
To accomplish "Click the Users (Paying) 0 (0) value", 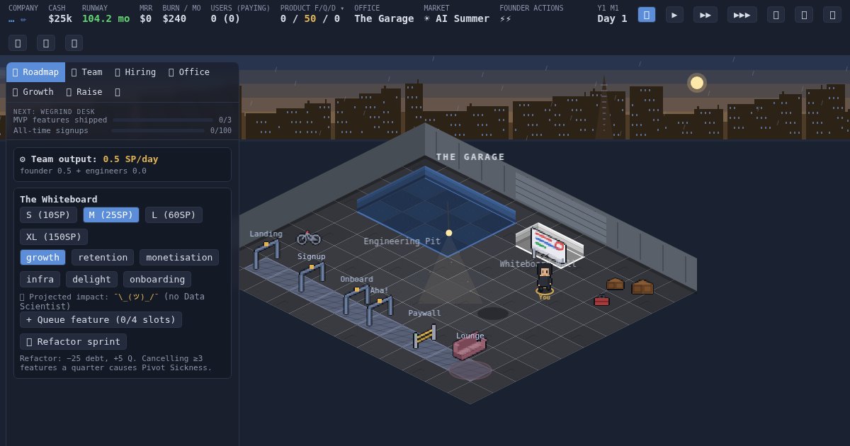I will [225, 18].
